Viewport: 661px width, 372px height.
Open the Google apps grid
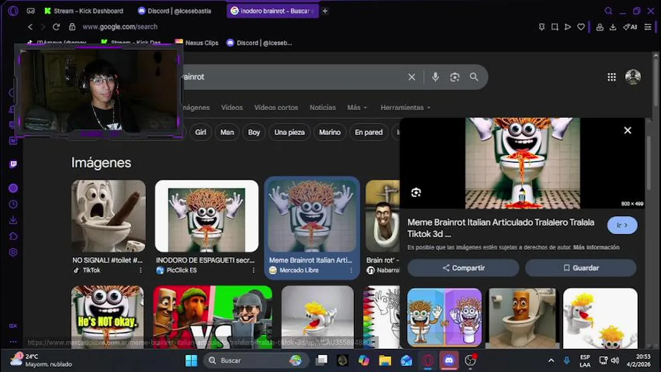pos(611,77)
